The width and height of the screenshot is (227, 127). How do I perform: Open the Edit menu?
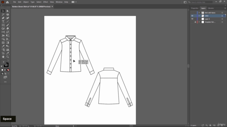[20, 2]
